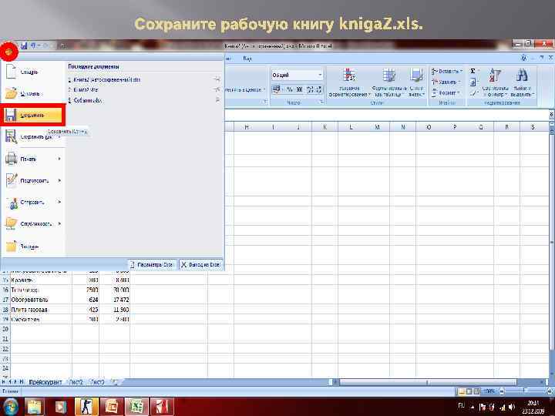This screenshot has height=416, width=555.
Task: Click Параметры Excel button
Action: (152, 264)
